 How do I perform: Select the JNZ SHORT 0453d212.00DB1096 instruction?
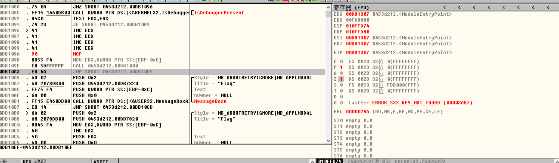coord(113,7)
